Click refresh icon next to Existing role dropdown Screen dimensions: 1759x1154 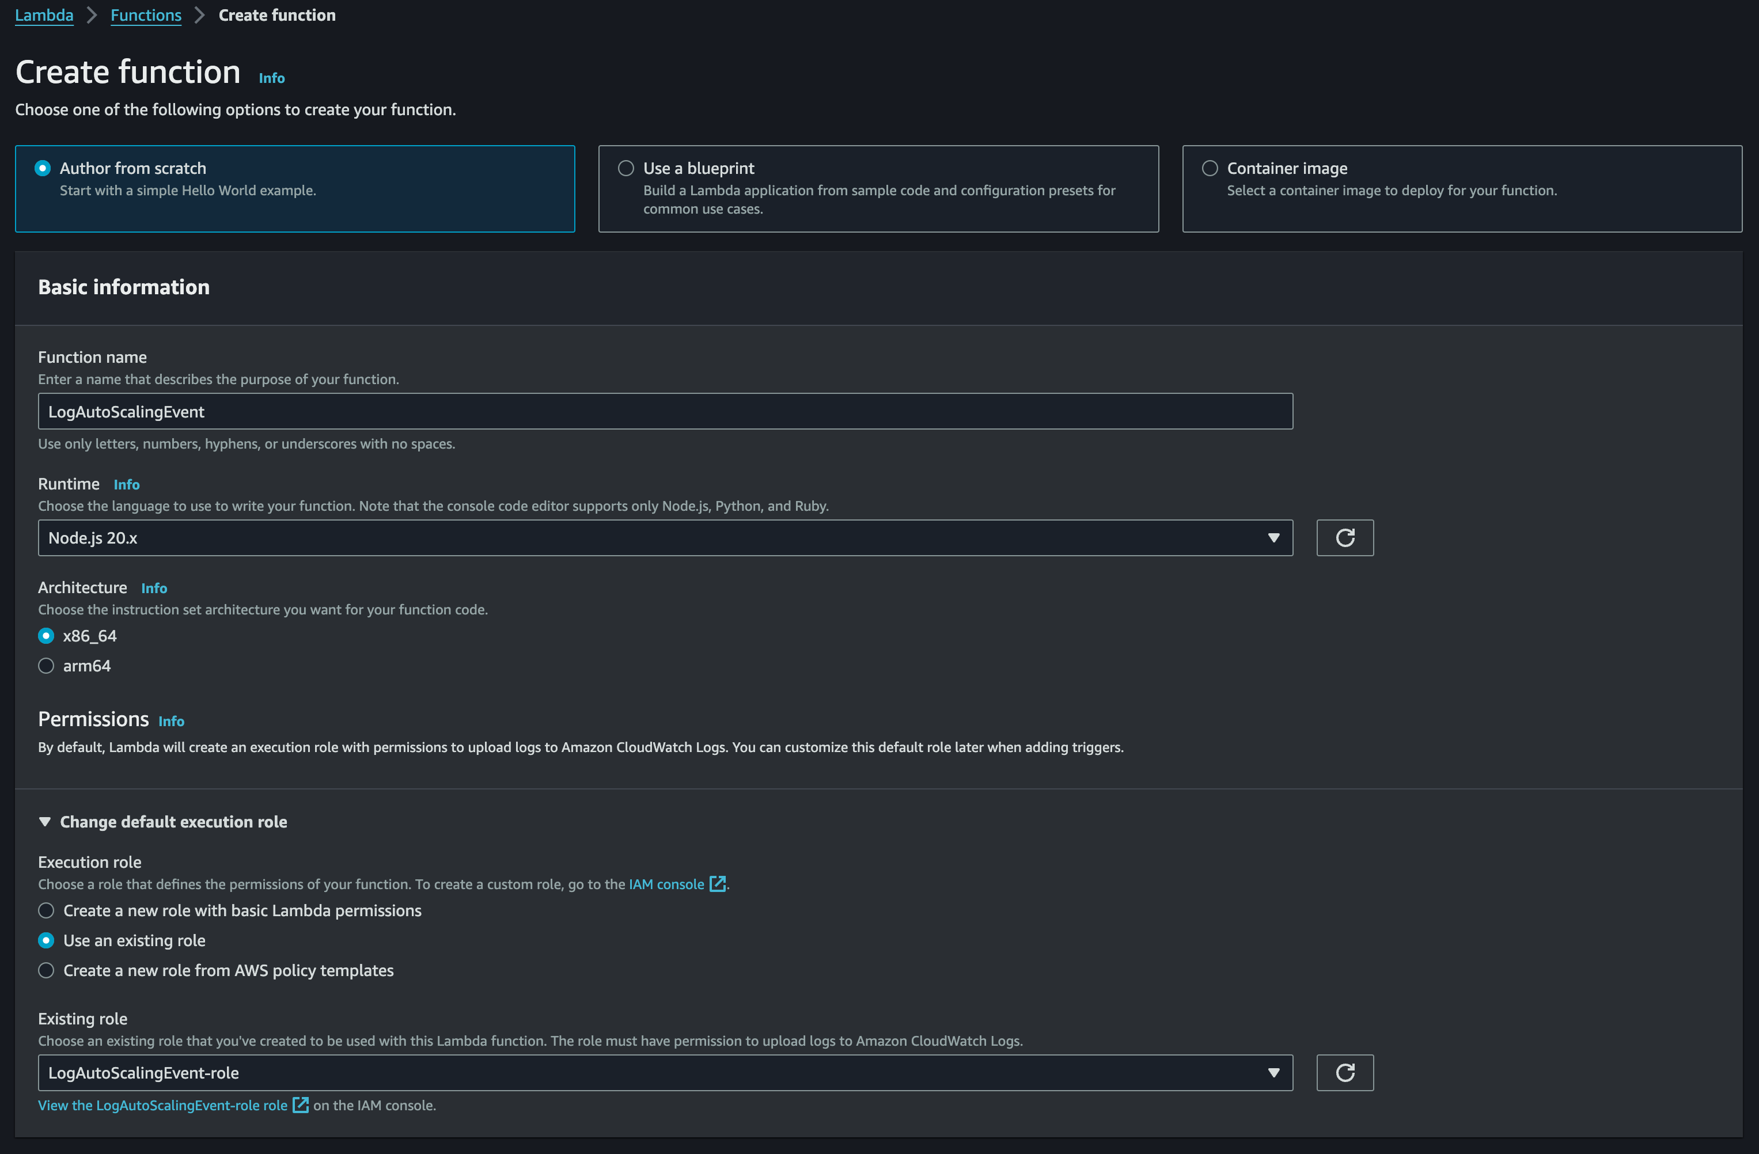tap(1344, 1073)
